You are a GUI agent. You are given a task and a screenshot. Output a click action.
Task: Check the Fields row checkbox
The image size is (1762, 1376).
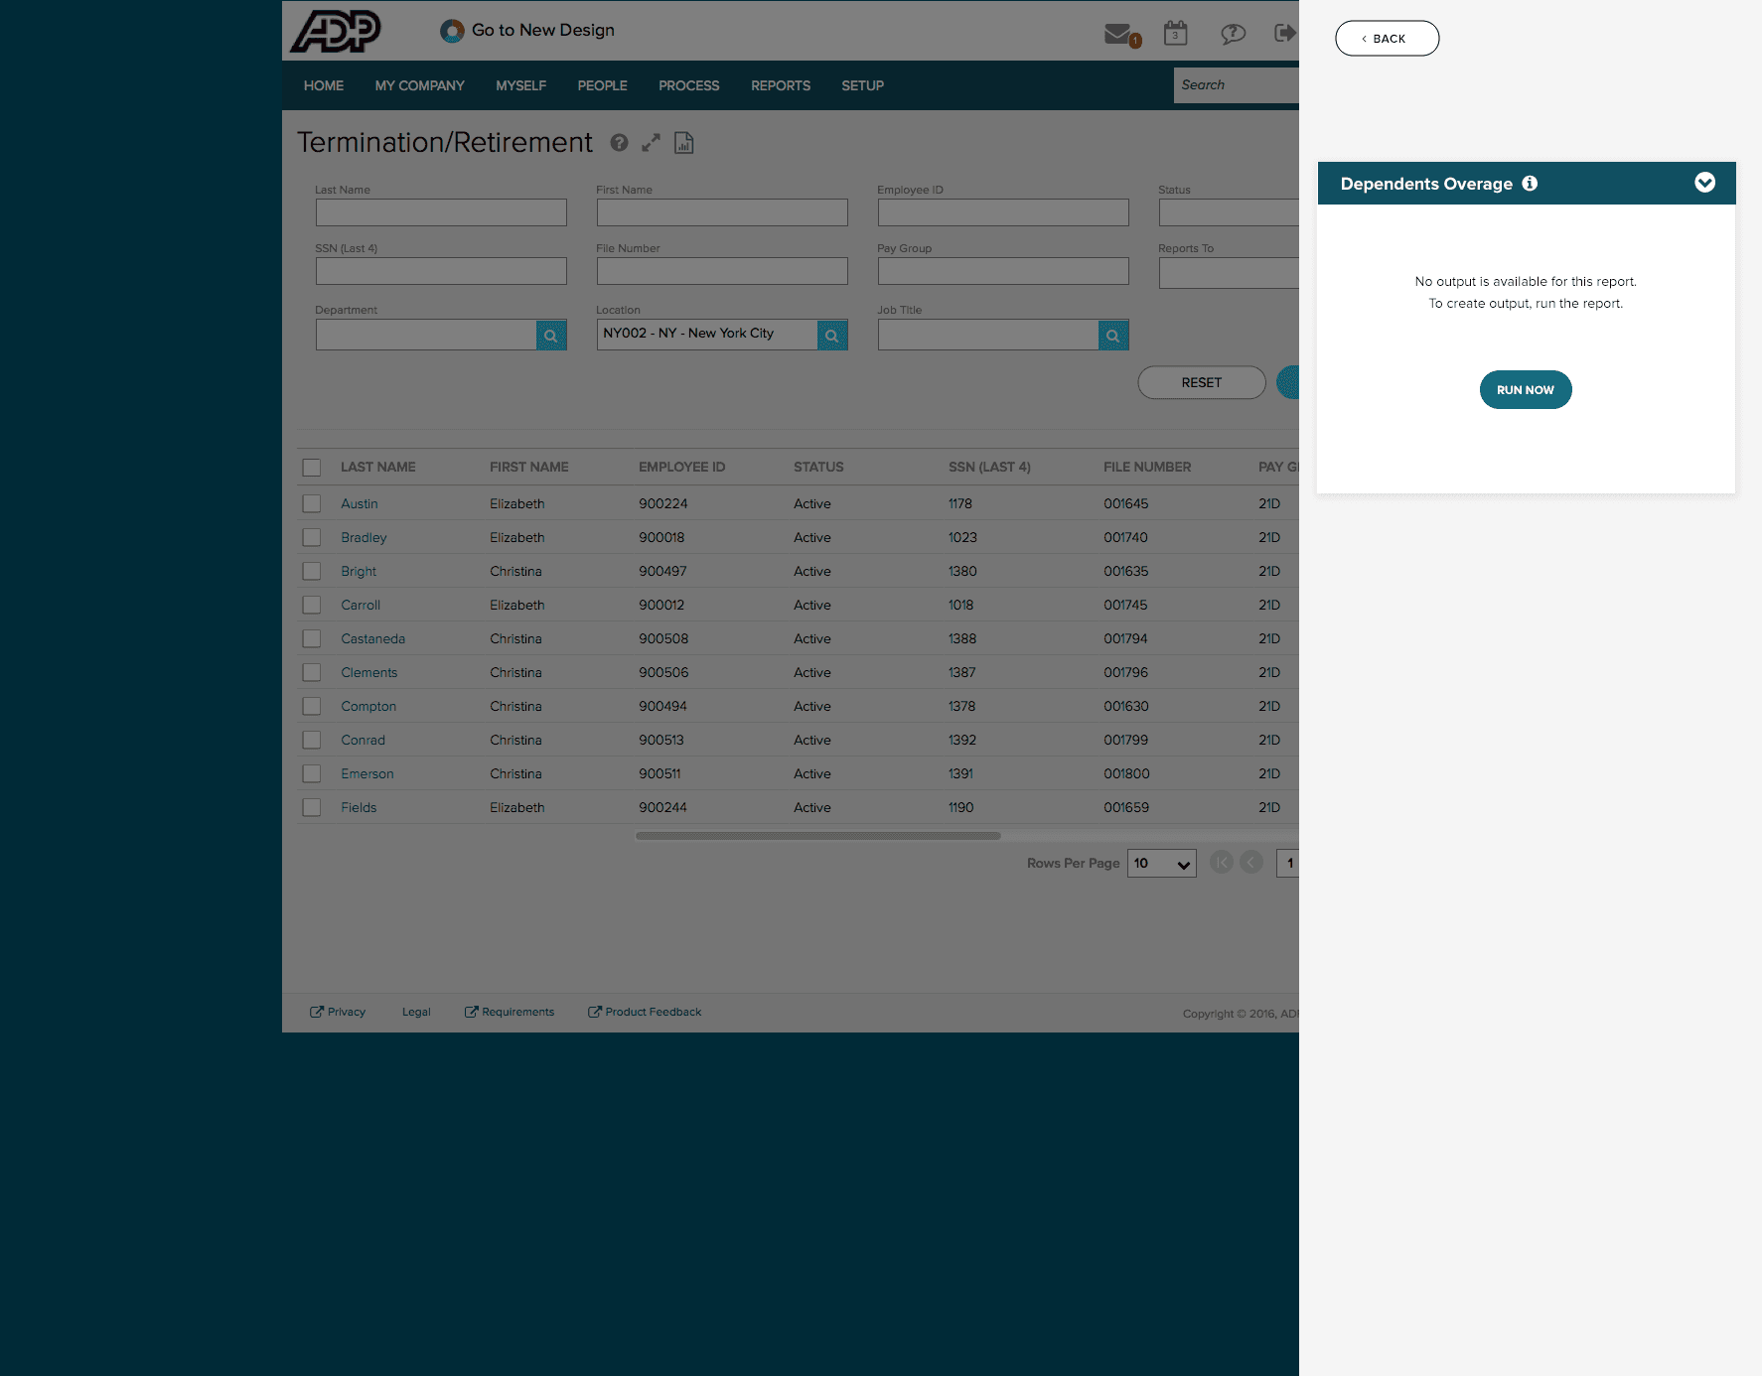coord(312,807)
